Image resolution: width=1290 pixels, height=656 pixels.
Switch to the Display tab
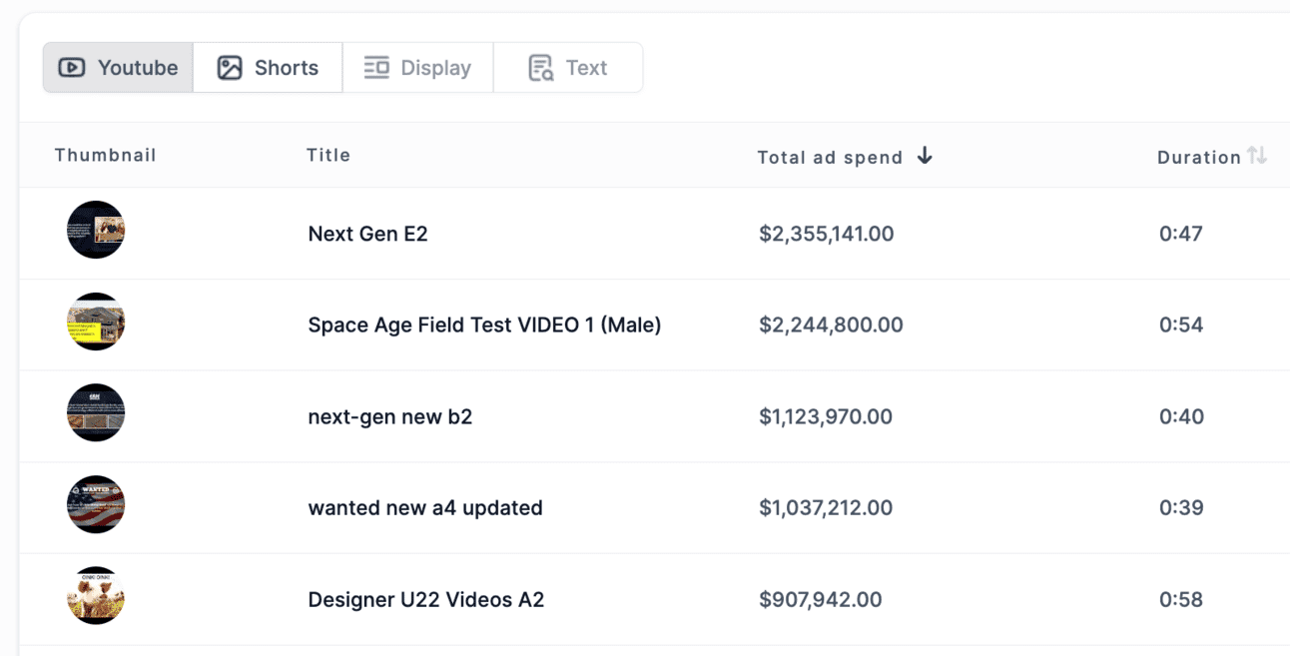point(417,68)
